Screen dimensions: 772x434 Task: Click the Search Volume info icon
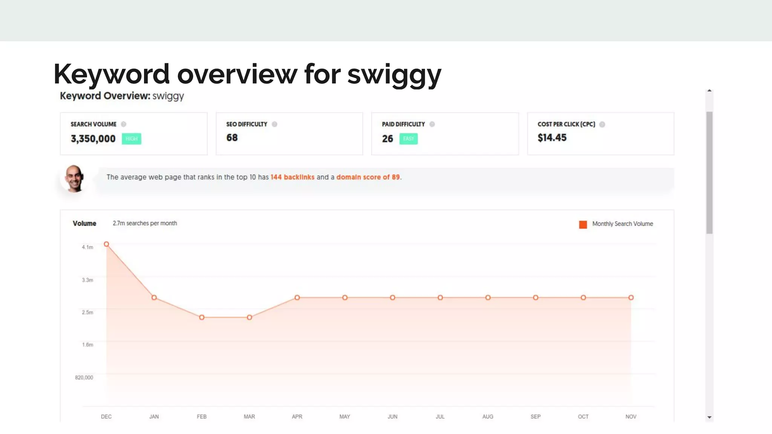[x=124, y=124]
